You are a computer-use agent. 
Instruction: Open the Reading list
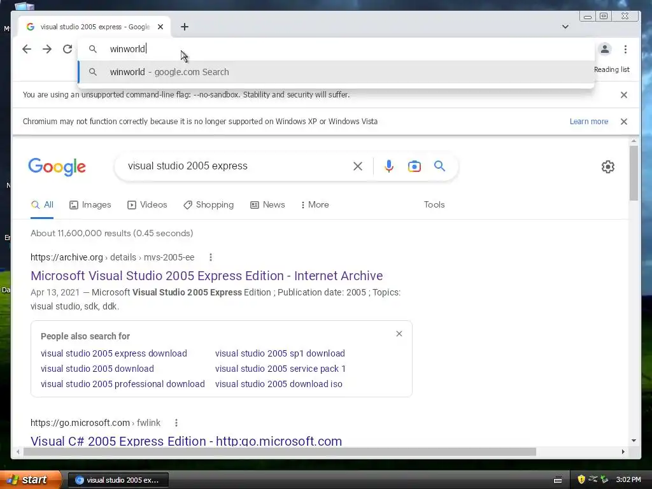coord(612,69)
